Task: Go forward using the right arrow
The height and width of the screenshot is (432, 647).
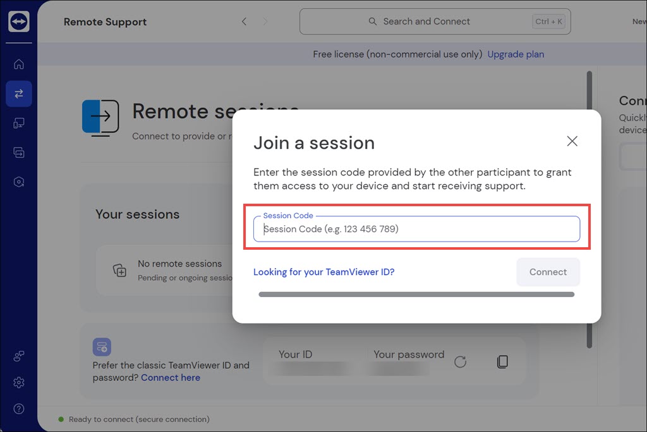Action: click(x=265, y=21)
